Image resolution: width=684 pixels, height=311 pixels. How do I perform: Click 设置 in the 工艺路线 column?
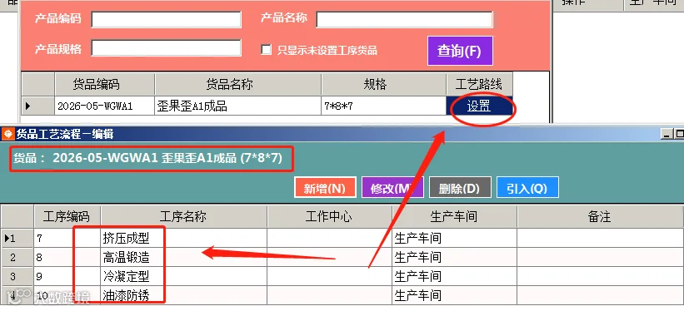(479, 106)
